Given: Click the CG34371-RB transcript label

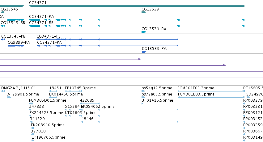Looking at the screenshot, I should pos(41,22).
